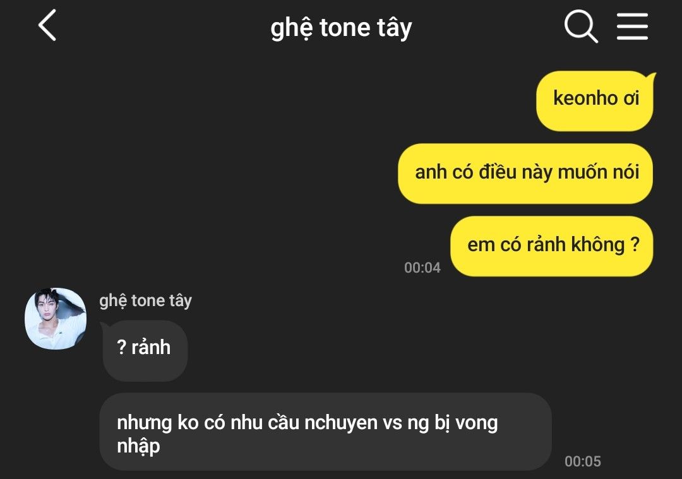Open the hamburger chat menu icon
Viewport: 682px width, 479px height.
coord(632,27)
